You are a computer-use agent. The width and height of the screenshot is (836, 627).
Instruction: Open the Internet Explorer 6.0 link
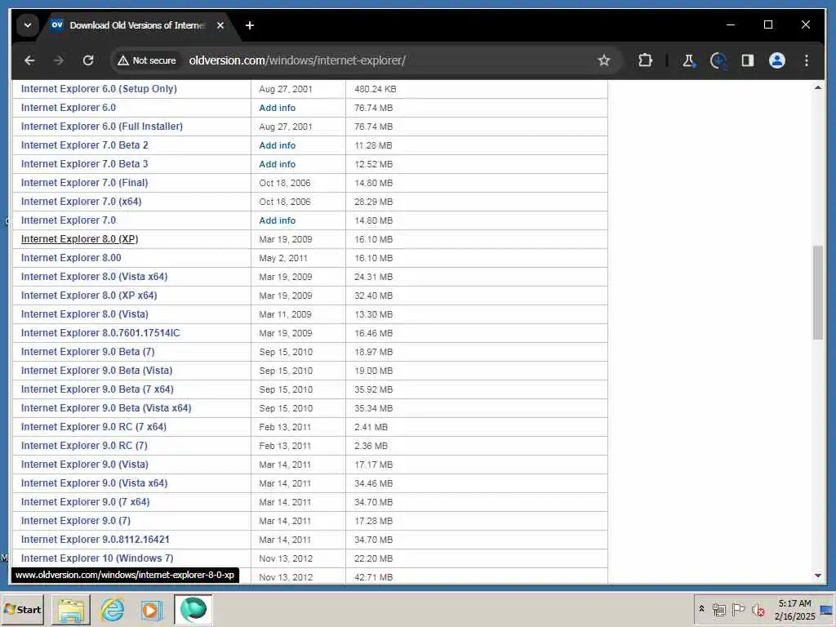point(69,107)
